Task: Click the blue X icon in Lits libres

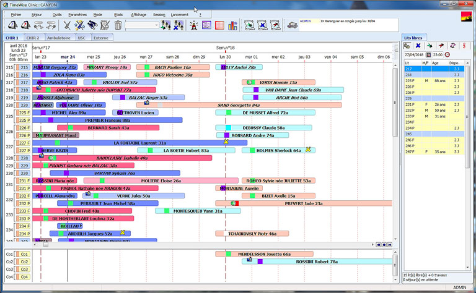Action: 418,46
